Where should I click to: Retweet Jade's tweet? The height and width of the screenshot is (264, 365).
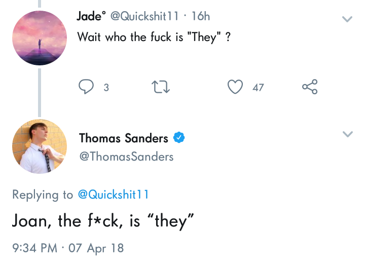161,87
